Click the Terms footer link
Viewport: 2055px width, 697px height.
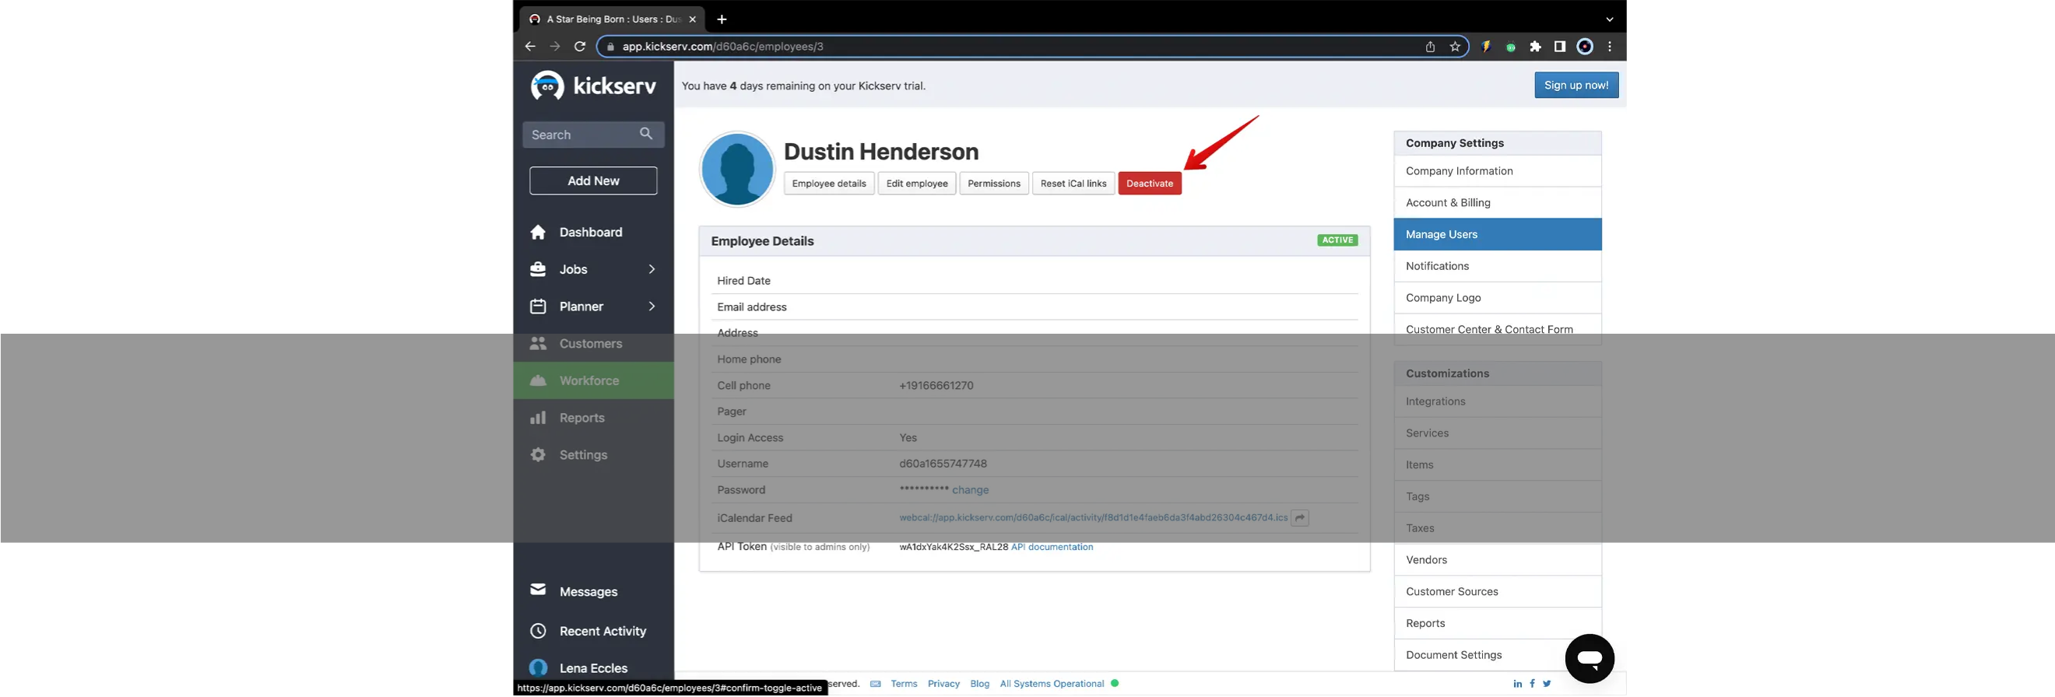[904, 685]
